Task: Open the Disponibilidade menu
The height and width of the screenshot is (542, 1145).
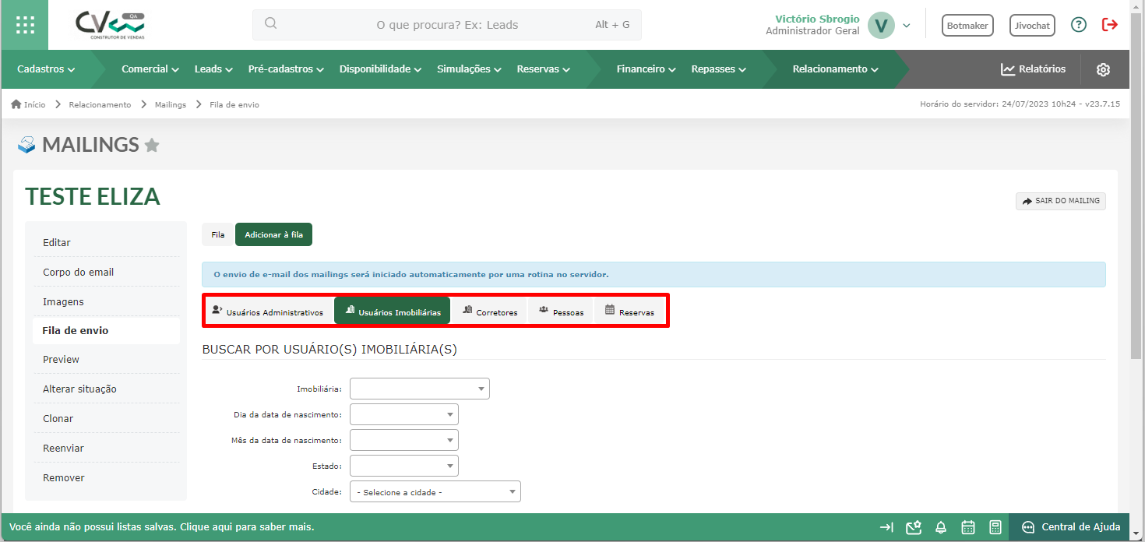Action: [380, 69]
